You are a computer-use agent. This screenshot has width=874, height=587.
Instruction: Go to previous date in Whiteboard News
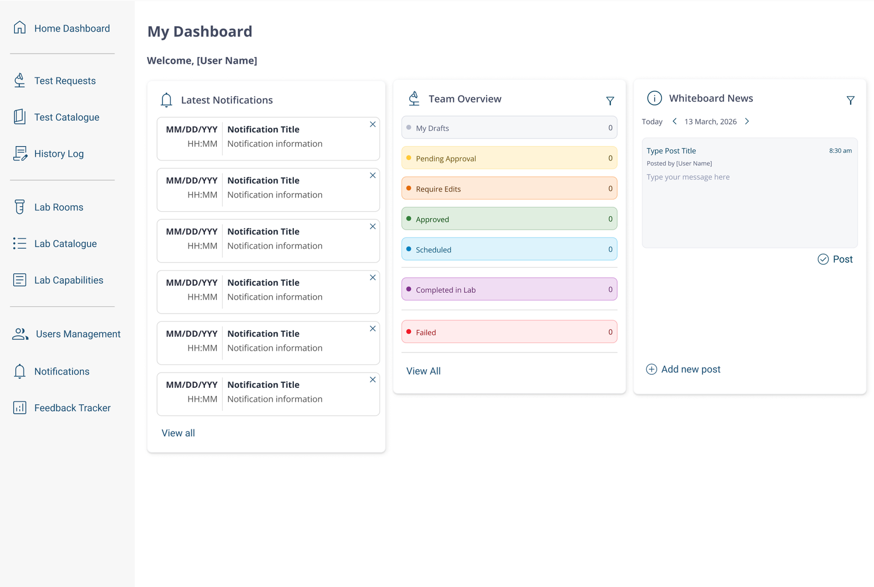[675, 121]
